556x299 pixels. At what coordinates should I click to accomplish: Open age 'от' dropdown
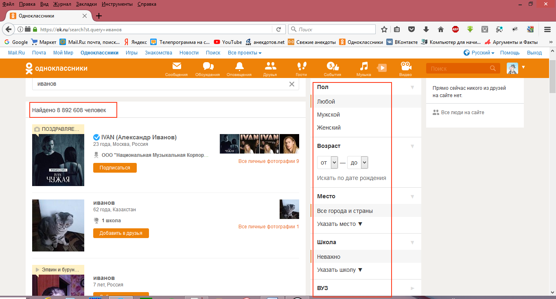pos(328,162)
